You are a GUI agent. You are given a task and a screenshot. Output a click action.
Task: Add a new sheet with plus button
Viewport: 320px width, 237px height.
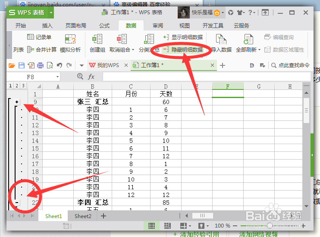click(104, 216)
